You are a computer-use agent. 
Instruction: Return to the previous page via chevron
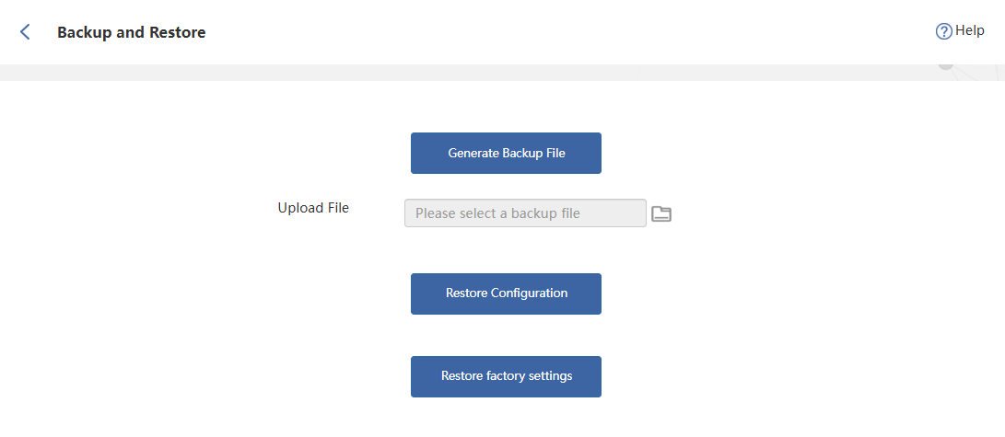[25, 32]
